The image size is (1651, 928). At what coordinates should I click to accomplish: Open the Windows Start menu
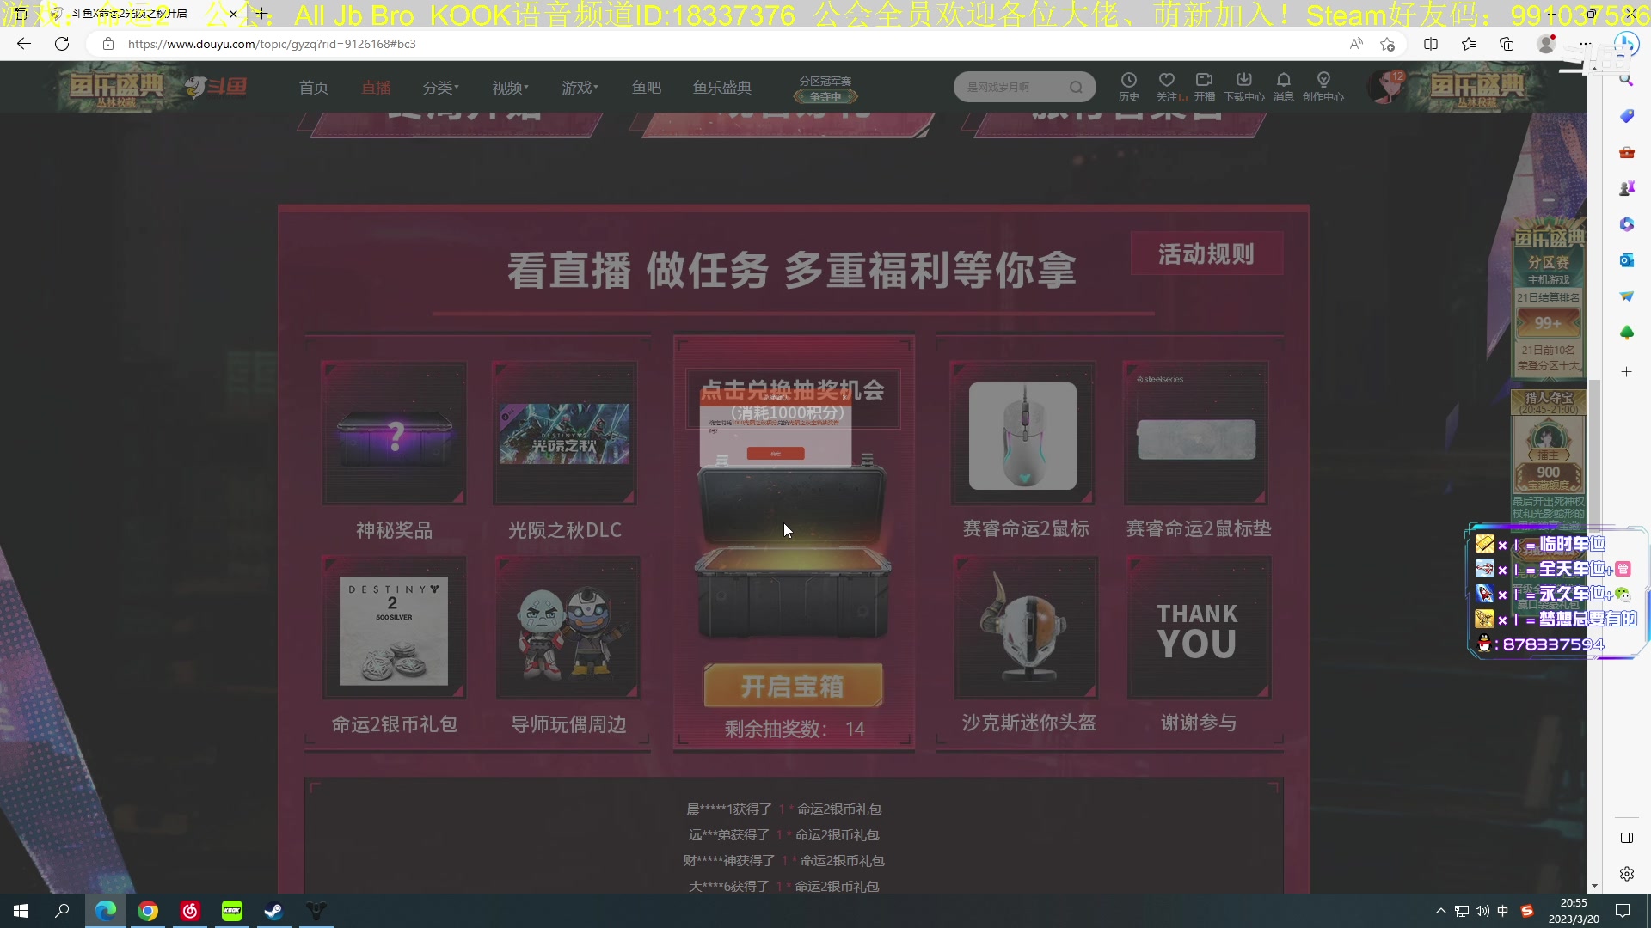(x=21, y=911)
